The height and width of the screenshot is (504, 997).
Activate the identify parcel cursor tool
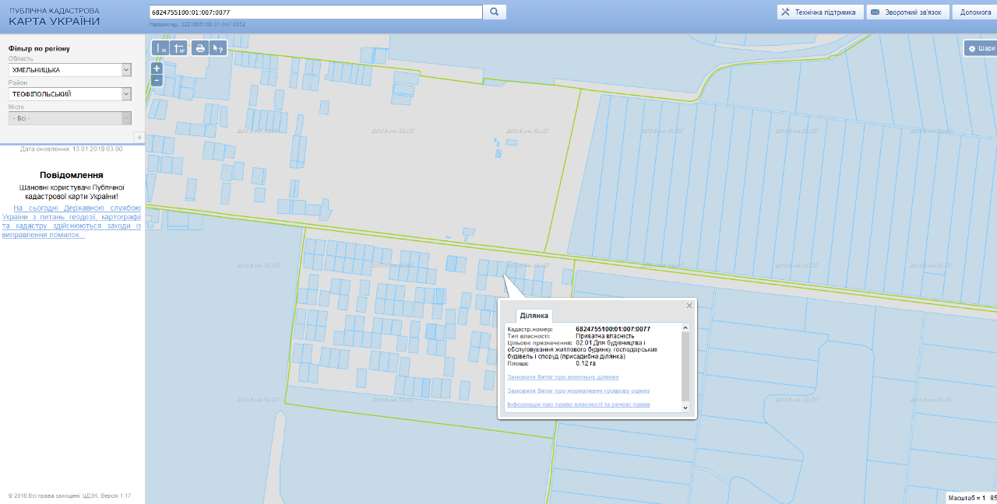[219, 48]
